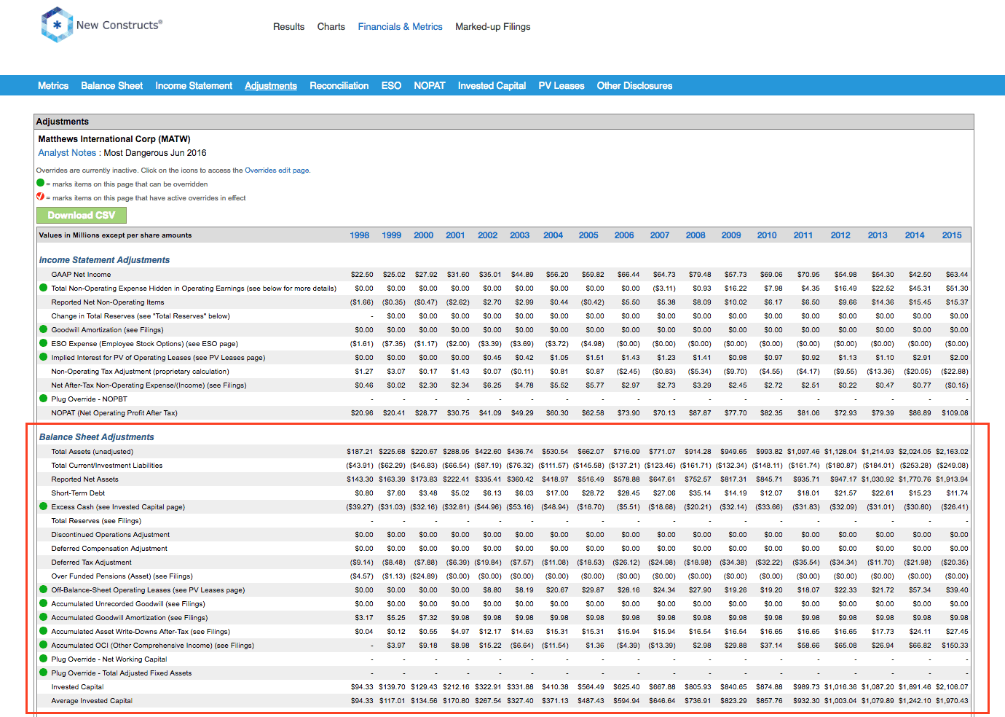The image size is (1005, 717).
Task: Click green override dot beside ESO Expense
Action: click(43, 343)
